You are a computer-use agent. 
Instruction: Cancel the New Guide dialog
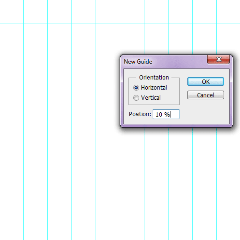tap(206, 95)
